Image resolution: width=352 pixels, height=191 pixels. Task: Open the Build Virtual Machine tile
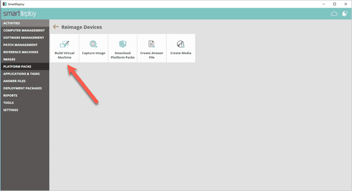(64, 48)
